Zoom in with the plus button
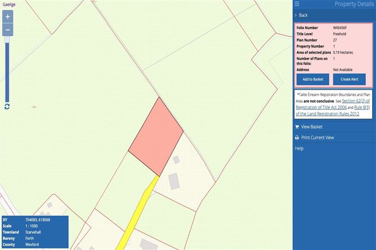 point(8,17)
